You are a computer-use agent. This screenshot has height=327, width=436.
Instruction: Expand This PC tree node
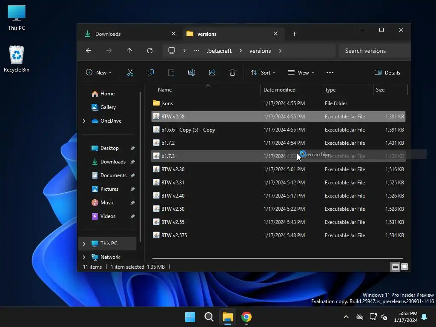84,244
